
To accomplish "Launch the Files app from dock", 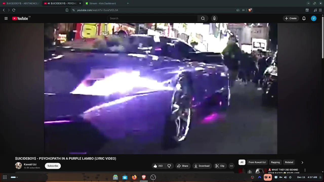I will coord(115,177).
